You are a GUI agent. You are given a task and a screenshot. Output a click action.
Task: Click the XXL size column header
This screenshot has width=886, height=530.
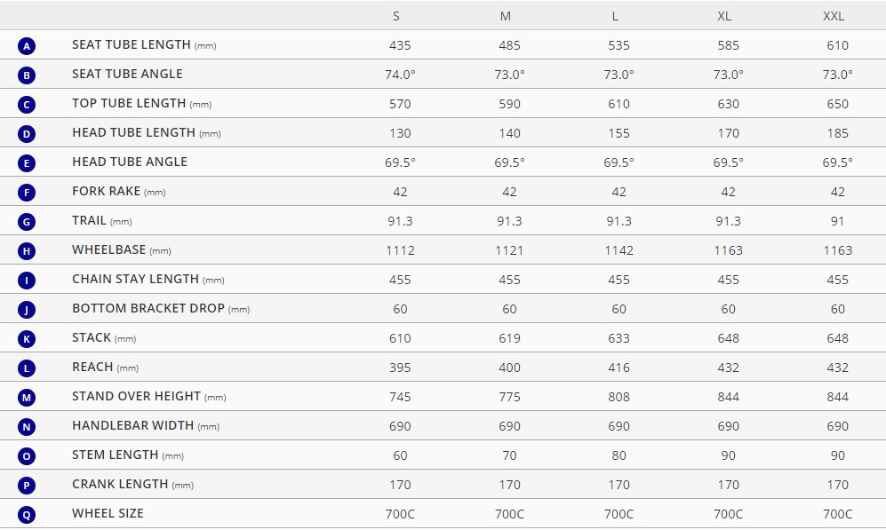pyautogui.click(x=834, y=16)
